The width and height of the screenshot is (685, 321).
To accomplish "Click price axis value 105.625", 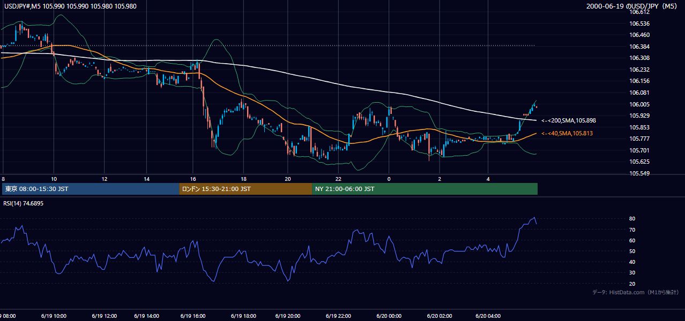I will point(639,162).
